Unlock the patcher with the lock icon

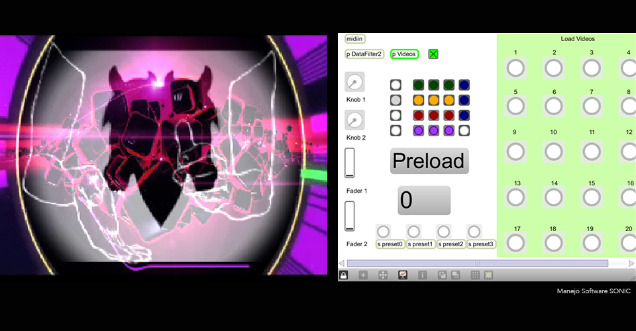coord(344,275)
